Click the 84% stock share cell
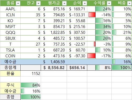This screenshot has height=100, width=132. tap(31, 85)
